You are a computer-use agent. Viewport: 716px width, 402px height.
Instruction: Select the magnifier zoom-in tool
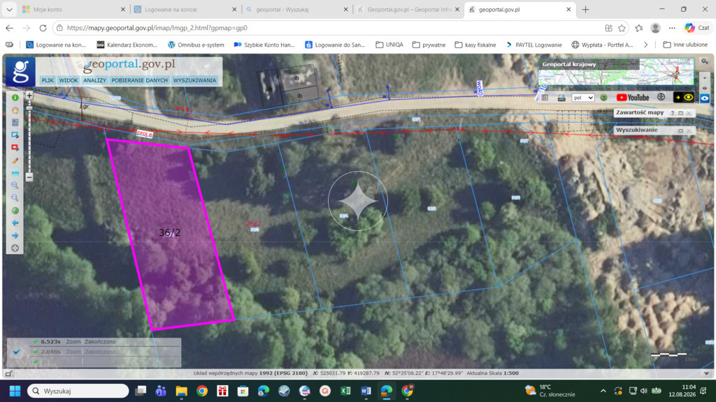(x=15, y=185)
